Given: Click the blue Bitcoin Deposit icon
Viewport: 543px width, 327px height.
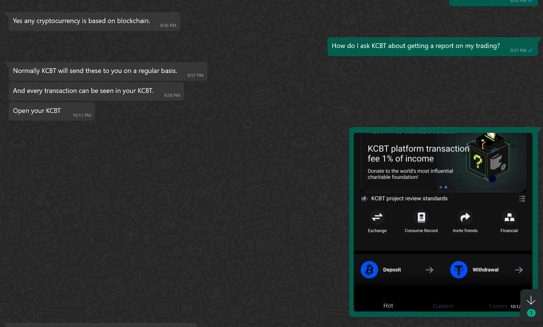Looking at the screenshot, I should point(369,270).
